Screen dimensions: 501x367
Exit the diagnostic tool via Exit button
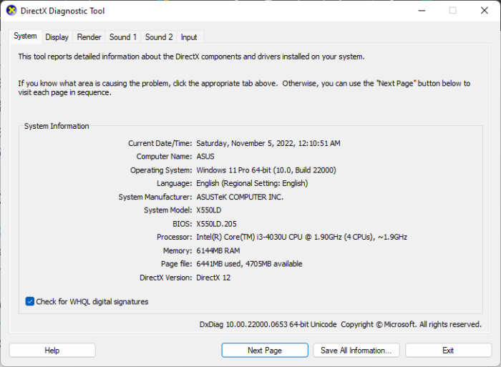point(448,351)
